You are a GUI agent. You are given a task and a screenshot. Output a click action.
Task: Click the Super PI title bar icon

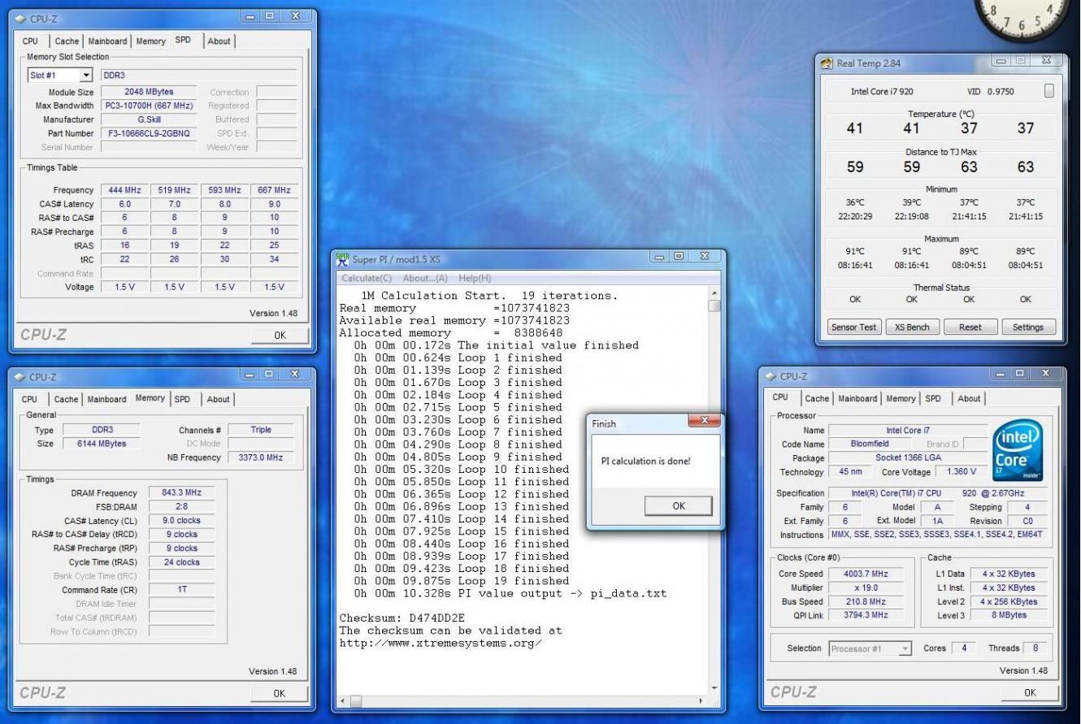tap(342, 259)
